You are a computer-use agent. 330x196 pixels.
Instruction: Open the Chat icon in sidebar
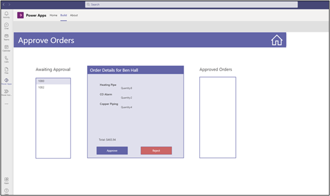7,25
